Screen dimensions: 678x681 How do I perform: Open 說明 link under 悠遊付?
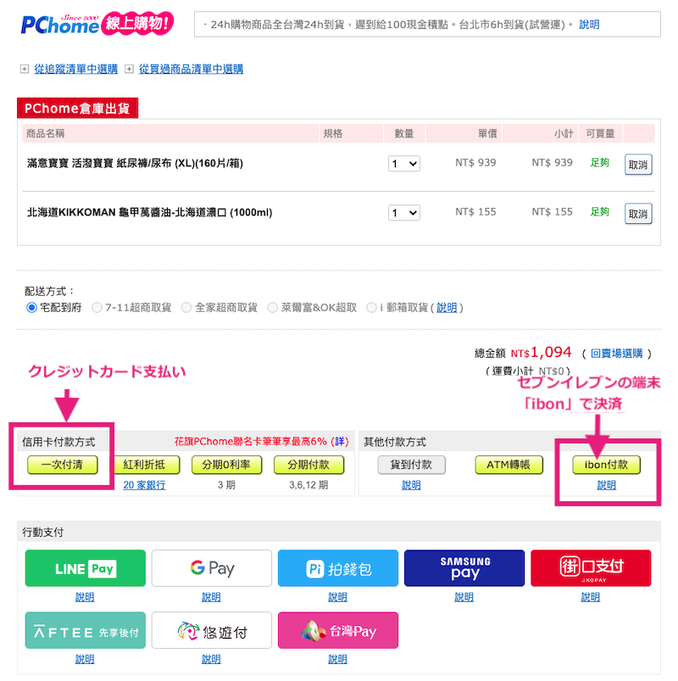click(x=211, y=659)
